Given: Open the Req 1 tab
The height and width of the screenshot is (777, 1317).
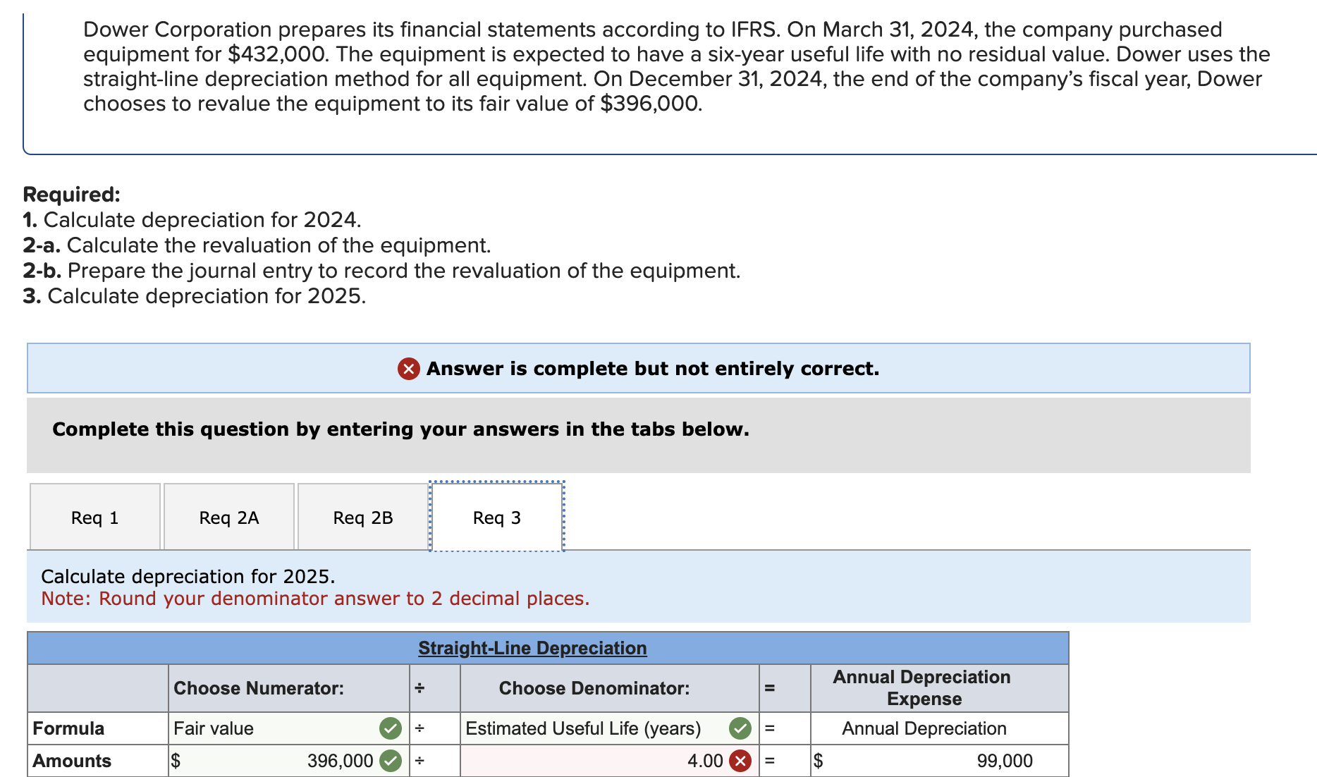Looking at the screenshot, I should pos(95,517).
